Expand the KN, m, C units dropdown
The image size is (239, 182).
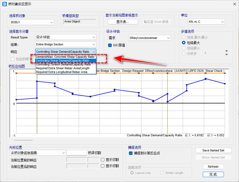[206, 22]
